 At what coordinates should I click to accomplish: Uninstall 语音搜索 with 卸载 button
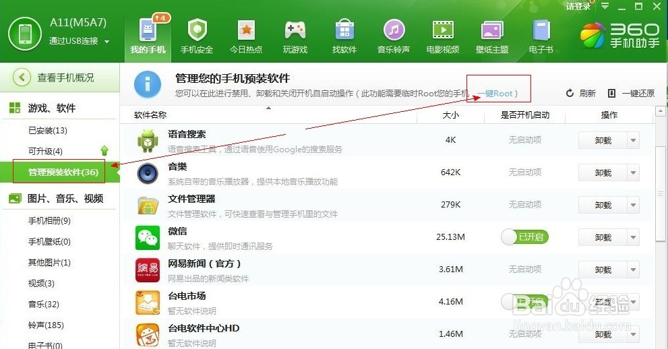[x=603, y=140]
